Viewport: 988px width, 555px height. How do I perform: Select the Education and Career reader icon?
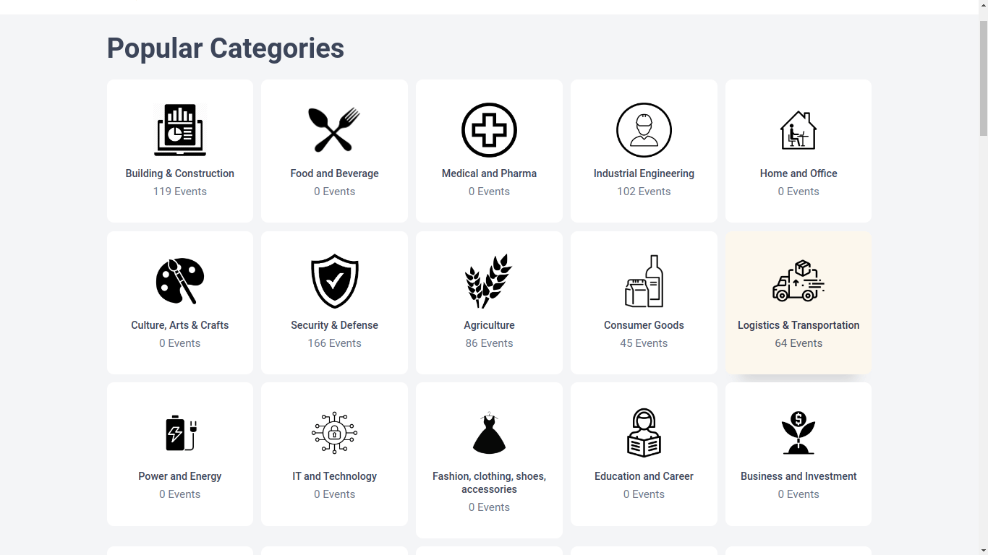644,433
